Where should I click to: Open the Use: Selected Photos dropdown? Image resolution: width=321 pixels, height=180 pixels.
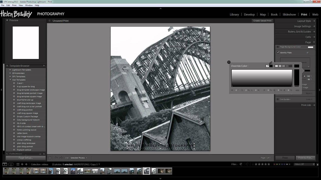tap(79, 158)
